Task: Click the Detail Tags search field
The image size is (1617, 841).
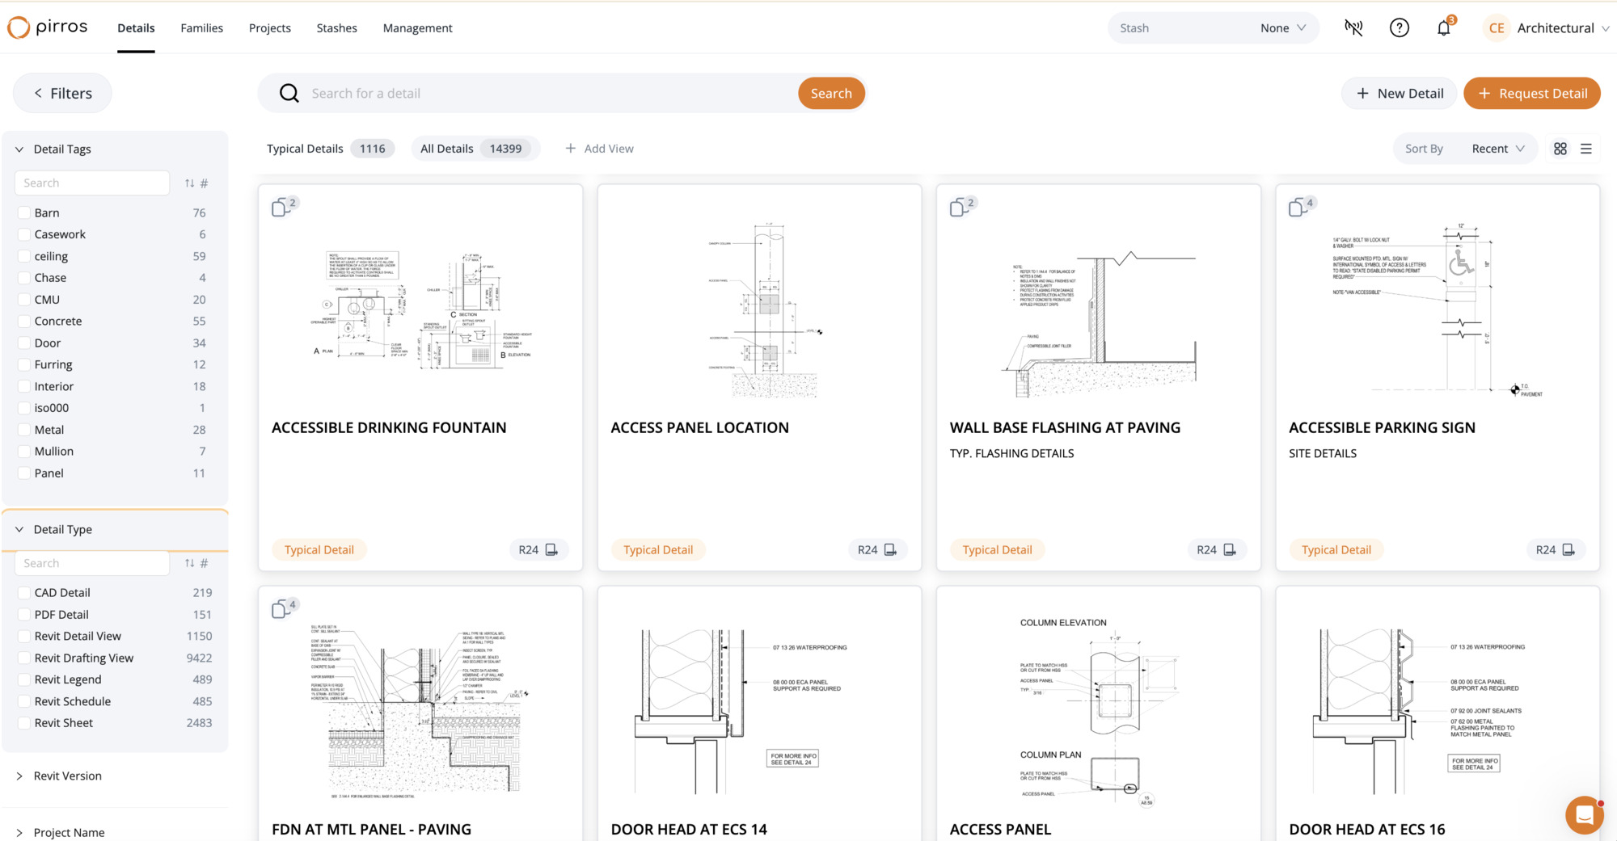Action: (x=92, y=183)
